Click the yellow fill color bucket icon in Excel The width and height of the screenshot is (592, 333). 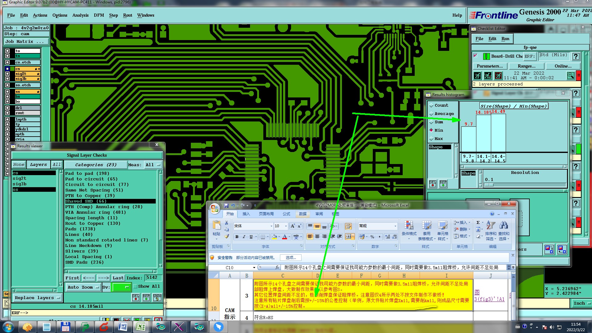pyautogui.click(x=274, y=237)
